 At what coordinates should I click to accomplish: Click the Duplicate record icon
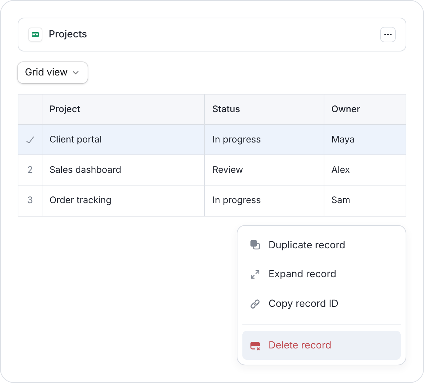tap(255, 245)
